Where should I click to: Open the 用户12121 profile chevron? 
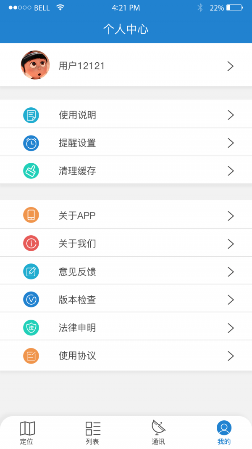[230, 66]
